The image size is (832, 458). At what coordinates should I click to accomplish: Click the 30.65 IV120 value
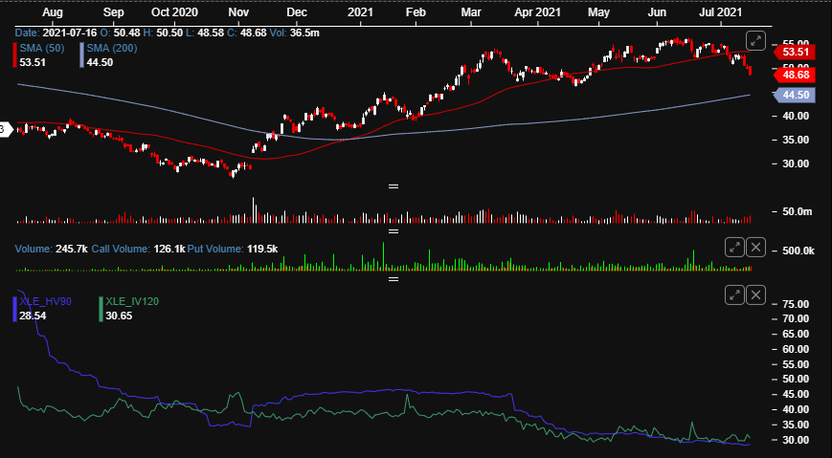point(119,316)
